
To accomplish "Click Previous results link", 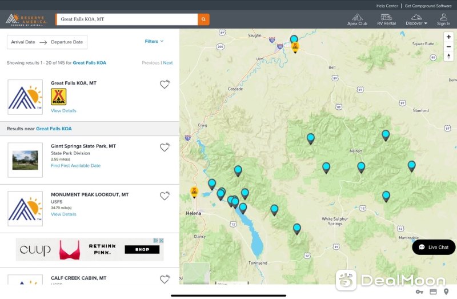I will 150,63.
